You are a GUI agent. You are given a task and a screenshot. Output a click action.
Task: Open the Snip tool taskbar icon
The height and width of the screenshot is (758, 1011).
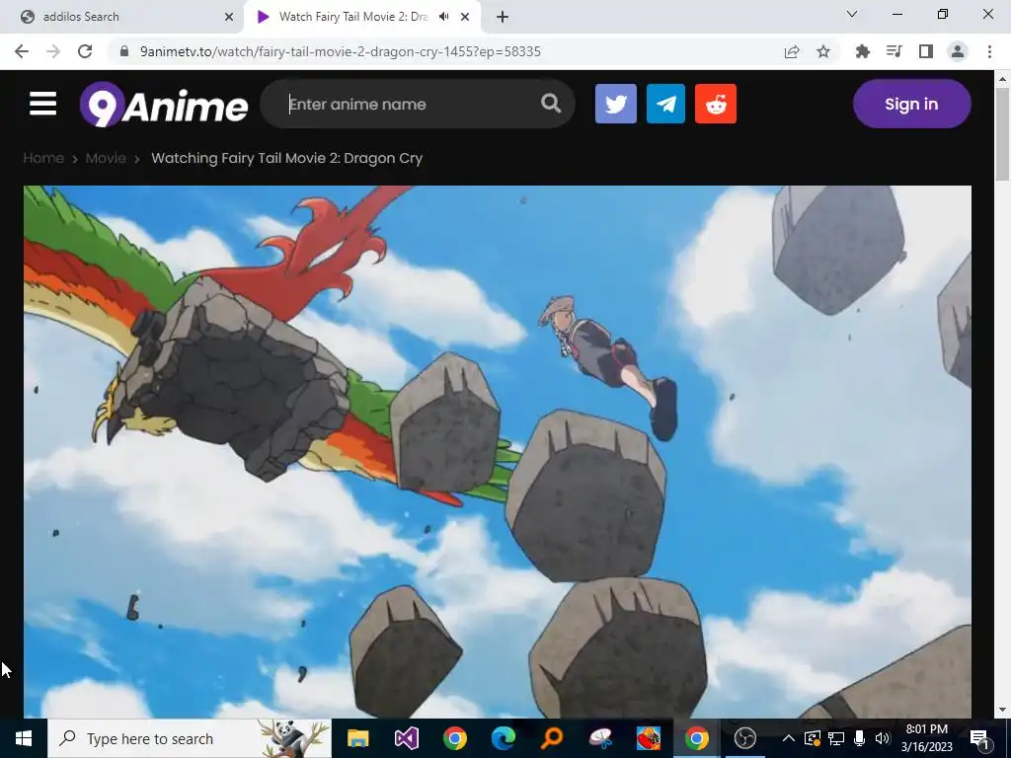pyautogui.click(x=599, y=738)
